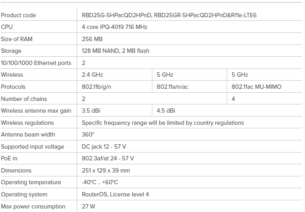Click the 256 MB RAM value
Screen dimensions: 305x212
point(92,39)
